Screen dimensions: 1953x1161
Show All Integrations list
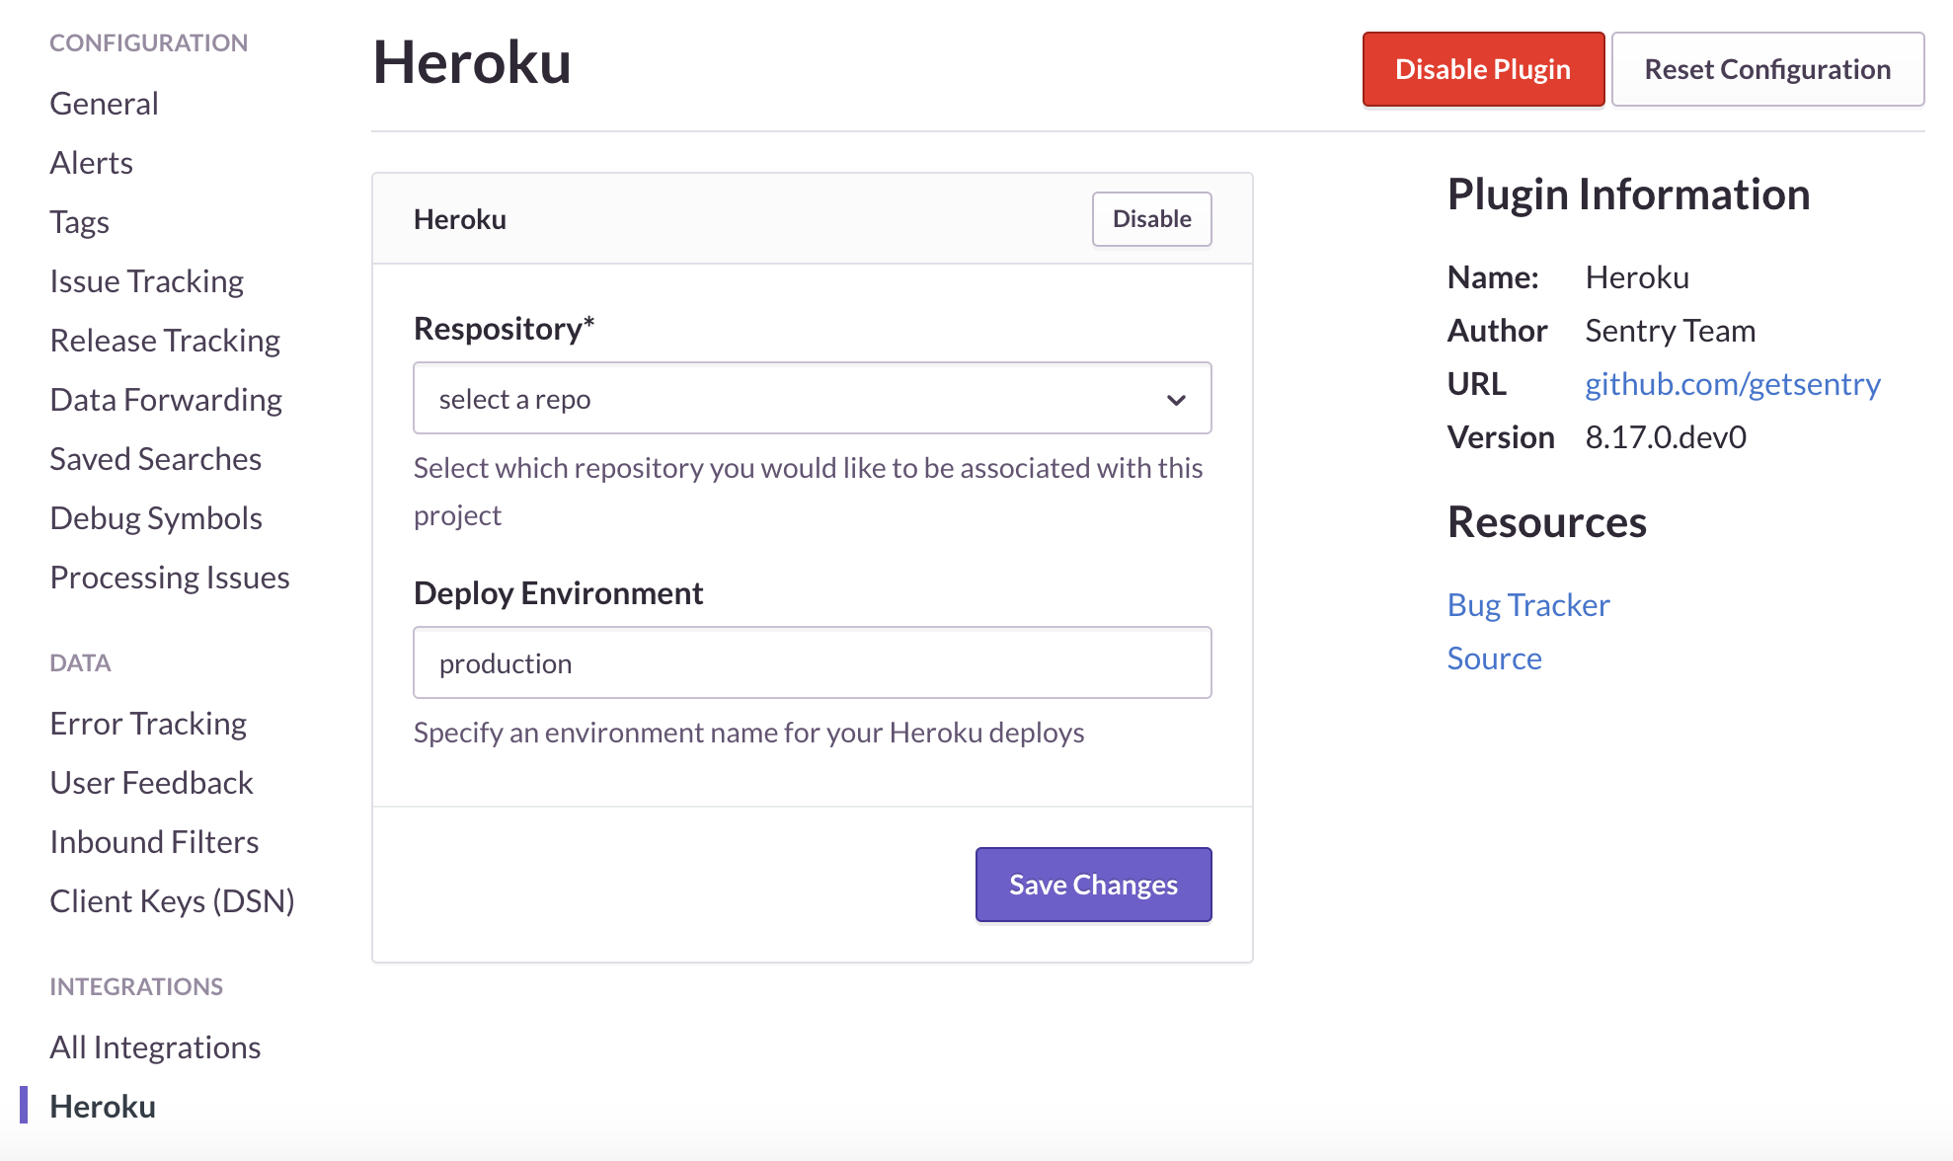coord(155,1047)
